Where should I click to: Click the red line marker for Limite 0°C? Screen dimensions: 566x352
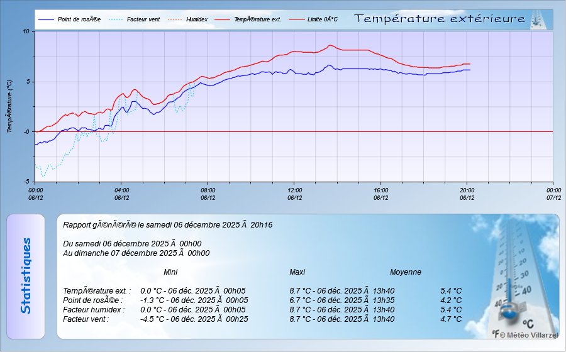[296, 19]
